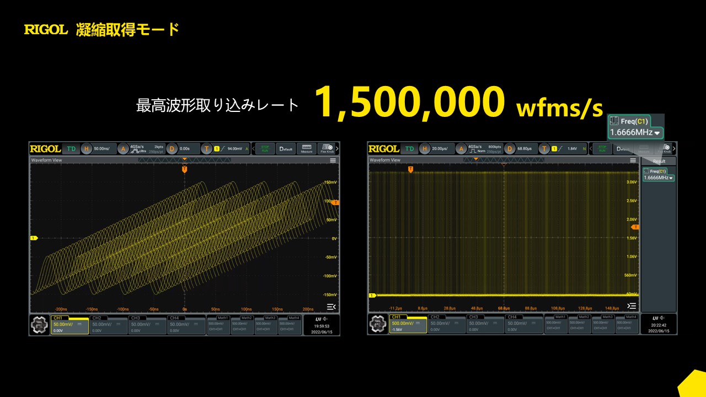Click the orange H horizontal icon on left scope
This screenshot has width=706, height=397.
coord(87,148)
